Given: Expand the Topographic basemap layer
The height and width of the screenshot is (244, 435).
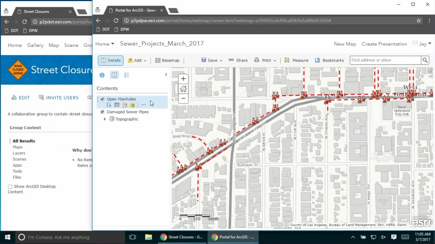Looking at the screenshot, I should point(105,119).
